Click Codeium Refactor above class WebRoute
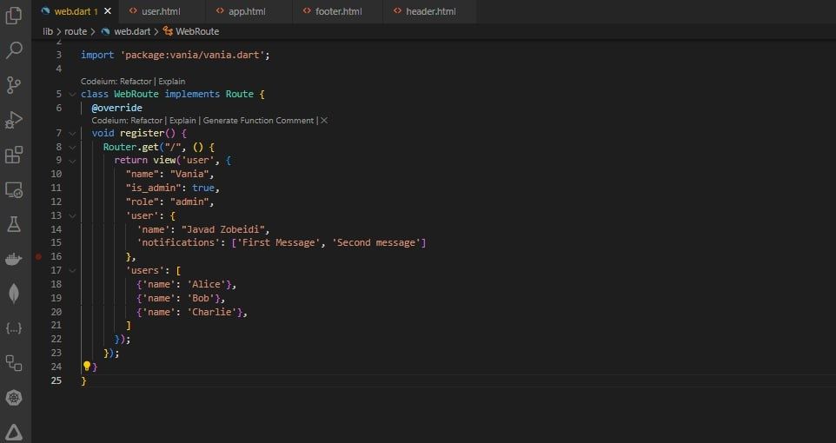This screenshot has height=443, width=836. (136, 82)
